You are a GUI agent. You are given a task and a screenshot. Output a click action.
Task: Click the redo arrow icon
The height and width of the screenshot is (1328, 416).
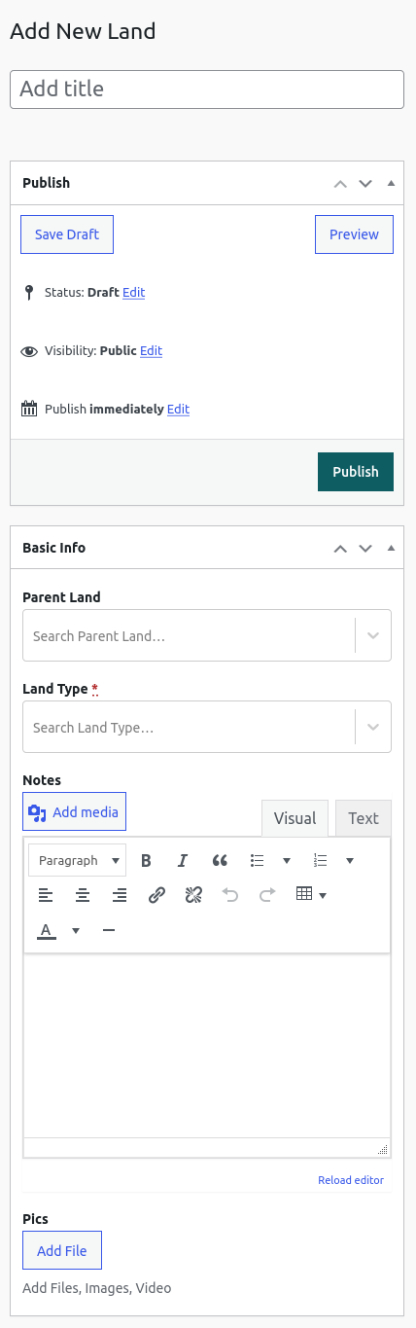pos(266,895)
